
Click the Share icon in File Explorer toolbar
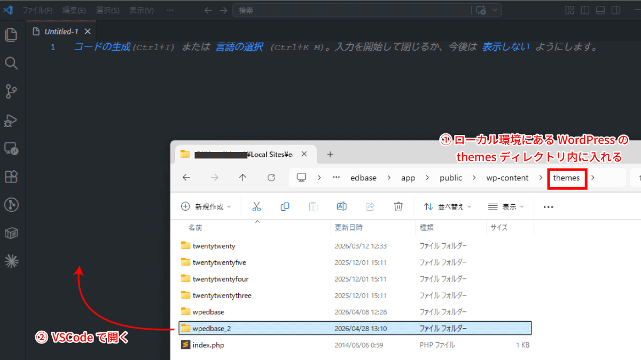click(x=370, y=207)
